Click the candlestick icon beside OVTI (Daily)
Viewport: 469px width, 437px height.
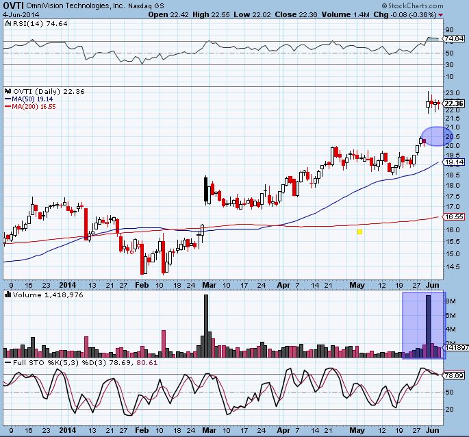tap(8, 91)
